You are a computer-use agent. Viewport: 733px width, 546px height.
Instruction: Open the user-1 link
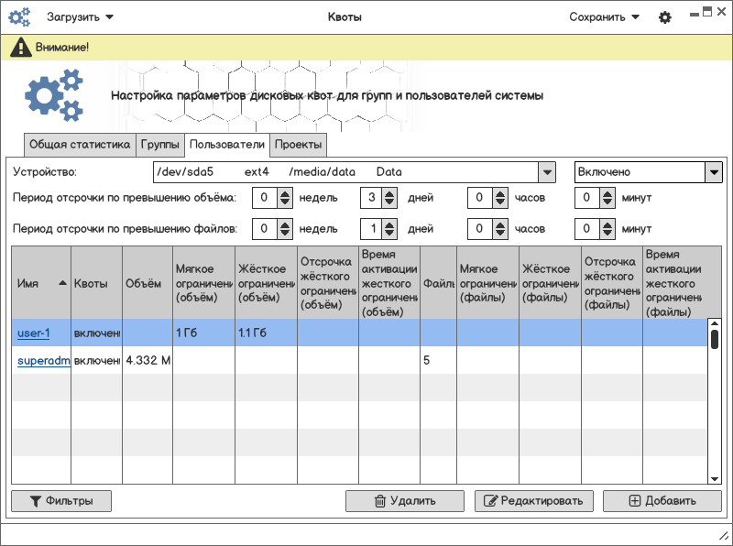(33, 333)
